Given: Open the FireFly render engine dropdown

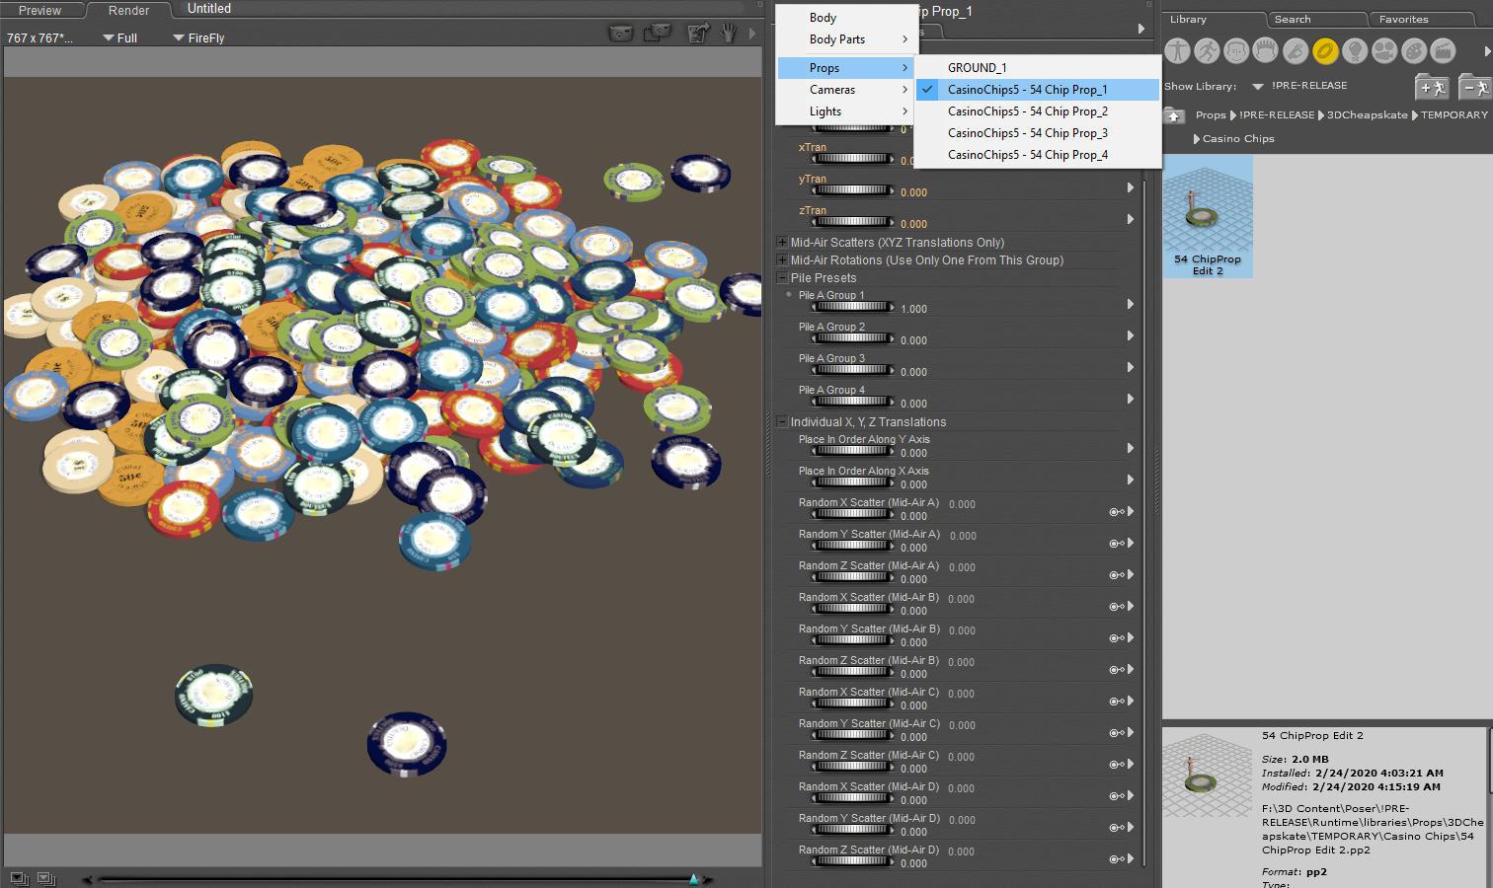Looking at the screenshot, I should pyautogui.click(x=198, y=38).
